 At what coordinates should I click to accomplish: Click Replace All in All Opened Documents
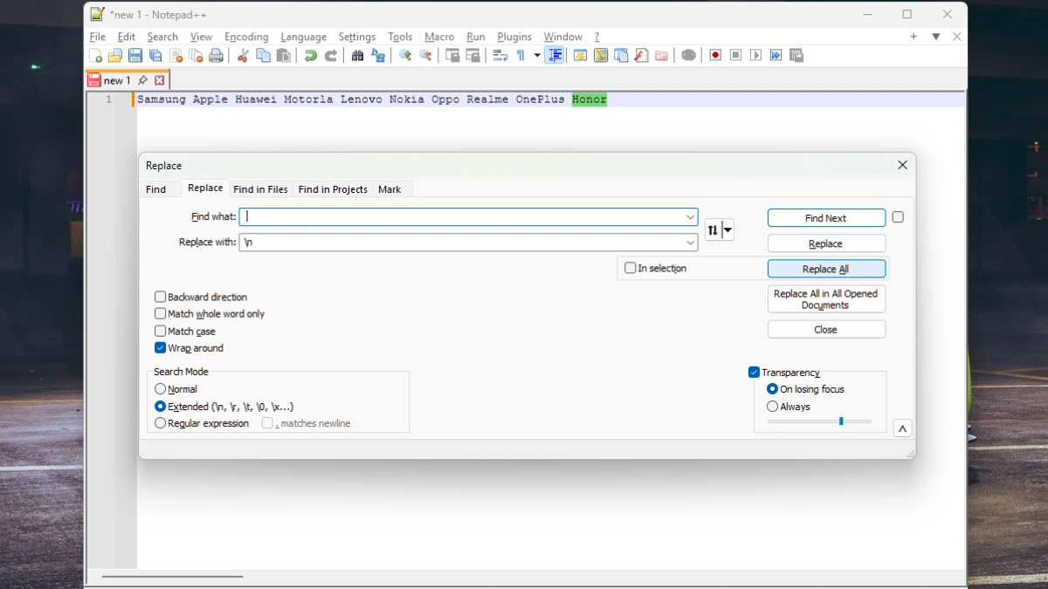826,299
